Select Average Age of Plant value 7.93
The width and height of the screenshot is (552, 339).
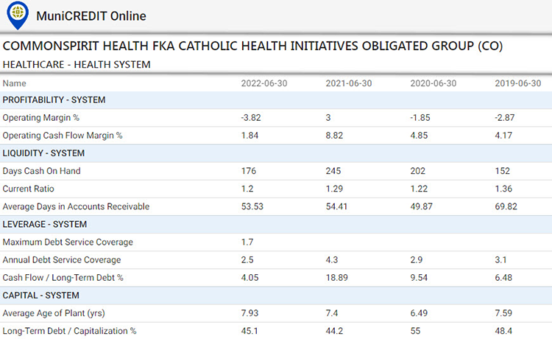pyautogui.click(x=250, y=313)
